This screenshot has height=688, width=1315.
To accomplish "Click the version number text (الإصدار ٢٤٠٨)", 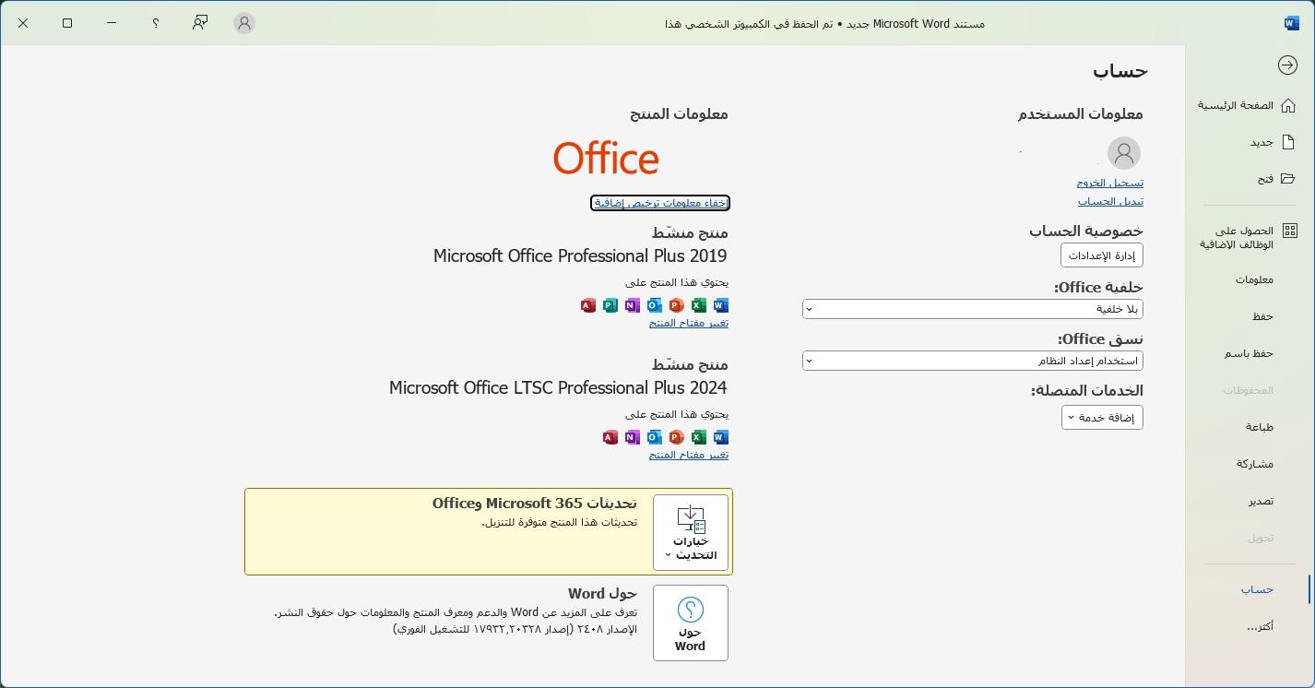I will tap(515, 629).
